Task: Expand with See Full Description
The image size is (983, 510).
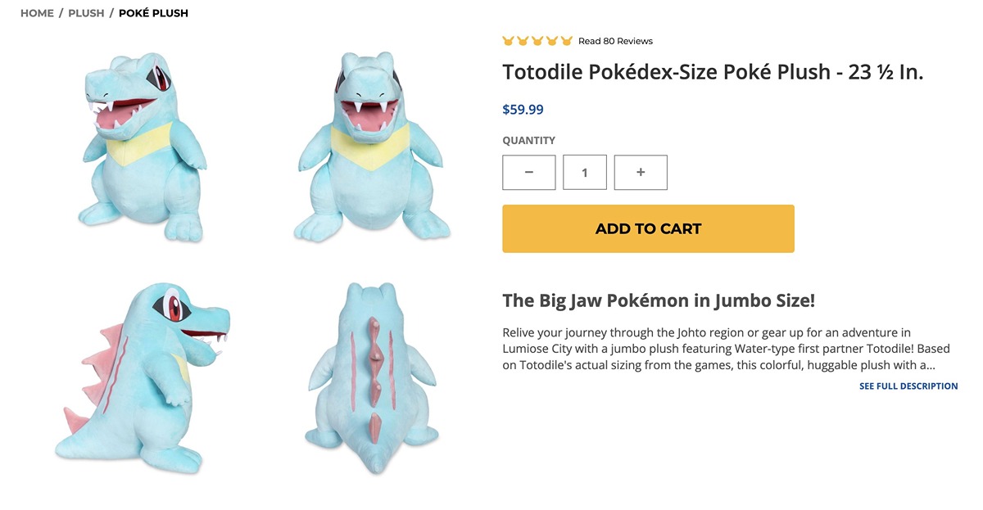Action: tap(908, 386)
